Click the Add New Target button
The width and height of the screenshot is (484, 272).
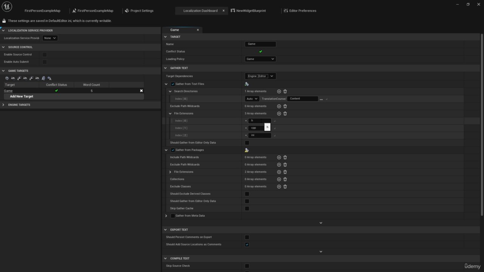[21, 96]
